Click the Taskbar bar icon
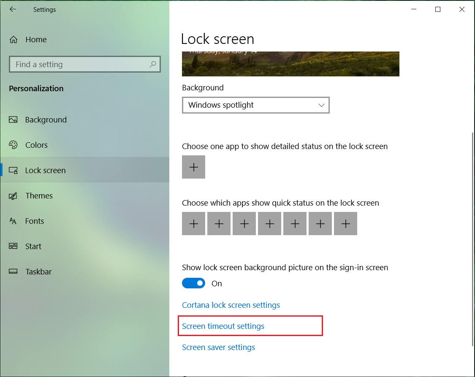Screen dimensions: 475x377 coord(13,271)
